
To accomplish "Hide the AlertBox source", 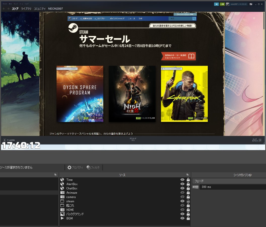I will pyautogui.click(x=182, y=184).
